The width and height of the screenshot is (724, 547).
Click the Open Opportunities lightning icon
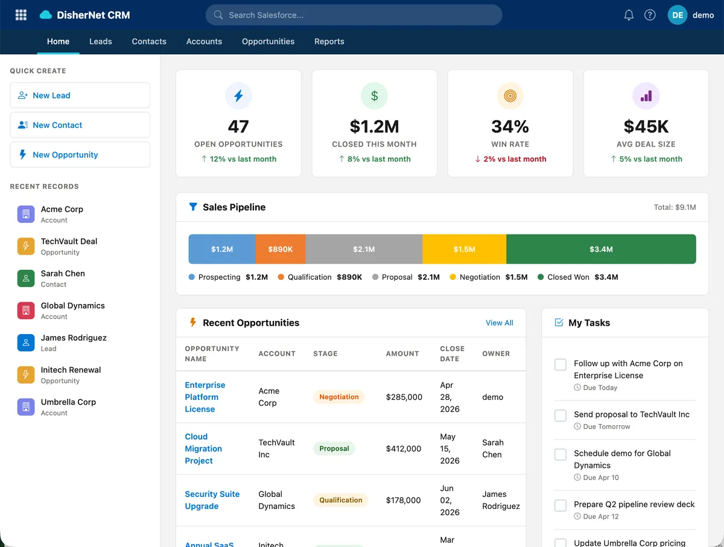(238, 95)
